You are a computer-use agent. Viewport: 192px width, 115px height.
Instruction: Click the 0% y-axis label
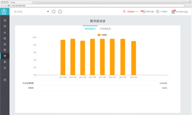pyautogui.click(x=35, y=75)
